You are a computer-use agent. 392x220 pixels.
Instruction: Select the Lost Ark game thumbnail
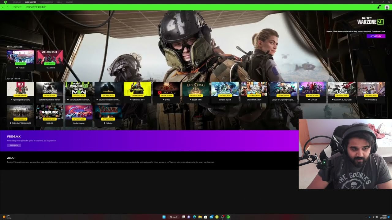coord(313,89)
